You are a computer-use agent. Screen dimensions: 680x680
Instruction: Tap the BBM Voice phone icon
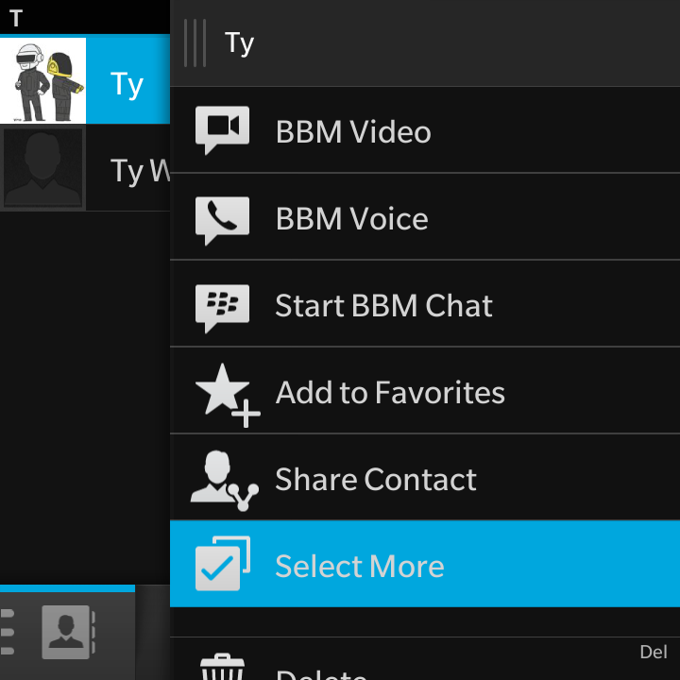[222, 220]
